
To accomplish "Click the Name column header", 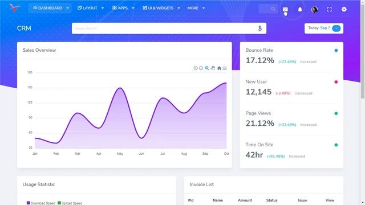I will pos(218,200).
